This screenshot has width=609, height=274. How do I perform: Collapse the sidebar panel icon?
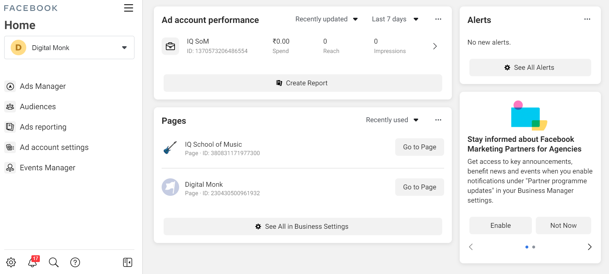pyautogui.click(x=128, y=262)
